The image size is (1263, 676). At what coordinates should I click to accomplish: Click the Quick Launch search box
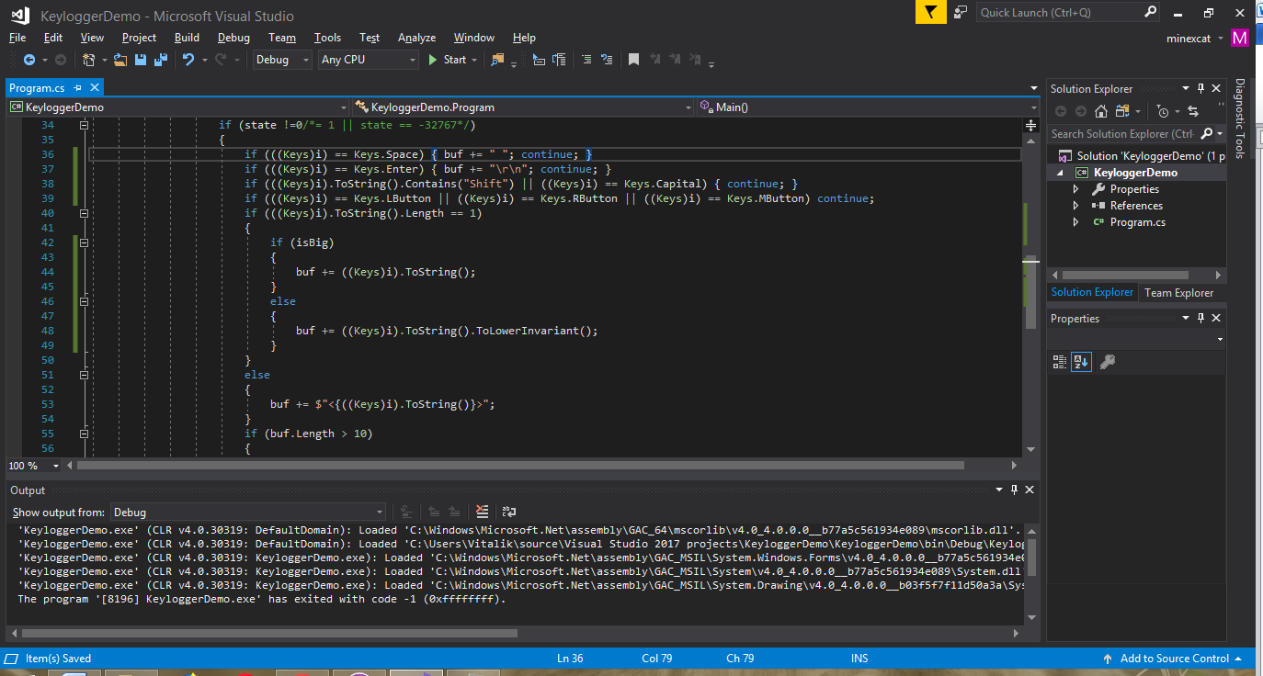pos(1059,13)
